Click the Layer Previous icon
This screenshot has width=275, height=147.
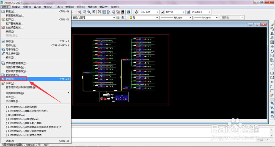point(123,18)
